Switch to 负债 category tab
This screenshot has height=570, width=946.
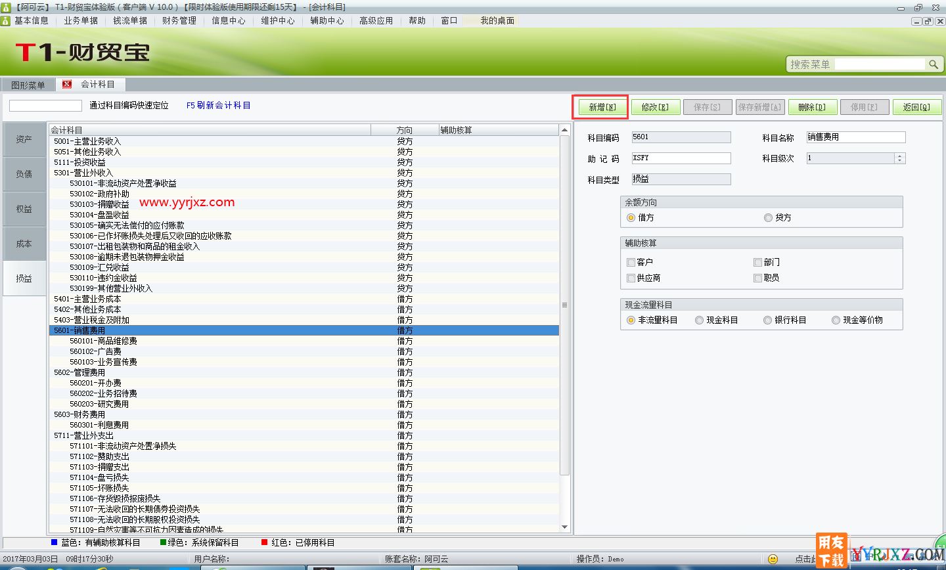click(24, 174)
